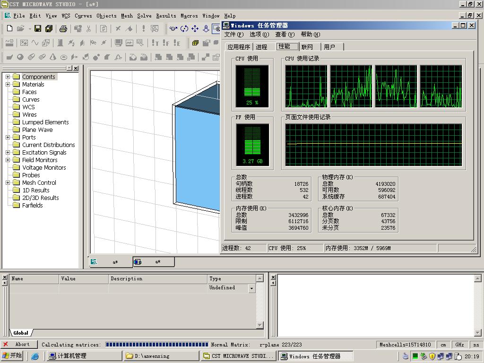Switch to 计算机管理 taskbar window
The height and width of the screenshot is (363, 484).
click(84, 356)
